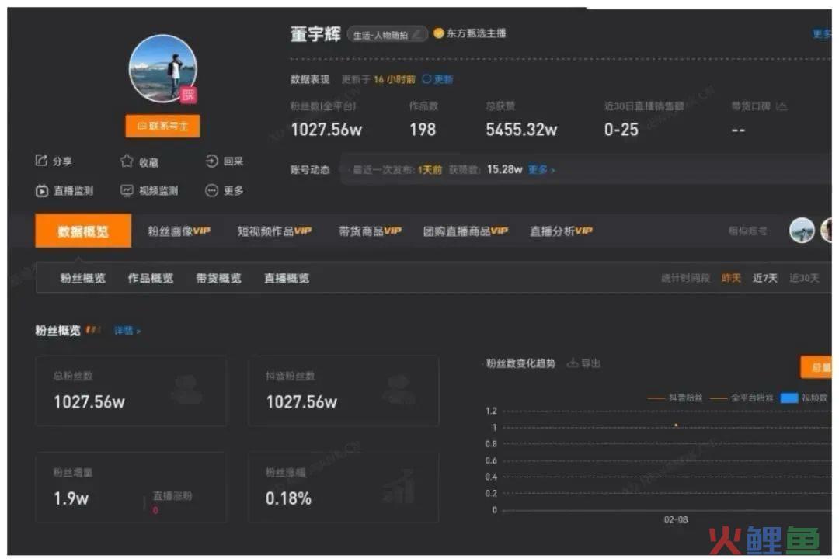Click the 收藏 star icon
The width and height of the screenshot is (839, 559).
pyautogui.click(x=127, y=161)
